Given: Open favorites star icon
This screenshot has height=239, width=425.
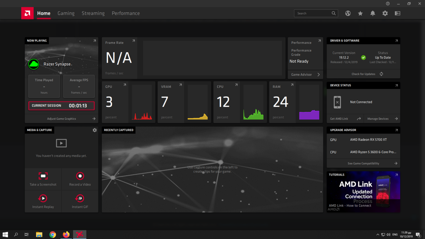Looking at the screenshot, I should coord(360,13).
